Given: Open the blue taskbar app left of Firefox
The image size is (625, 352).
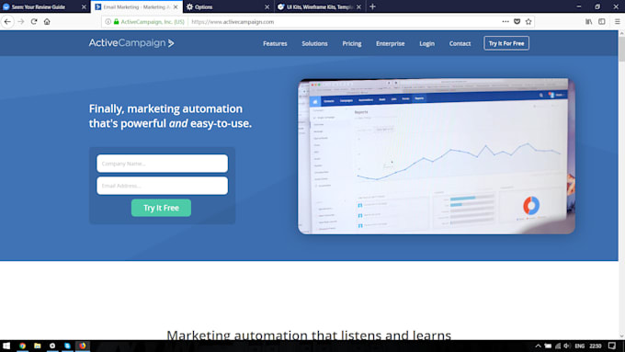Looking at the screenshot, I should 67,346.
